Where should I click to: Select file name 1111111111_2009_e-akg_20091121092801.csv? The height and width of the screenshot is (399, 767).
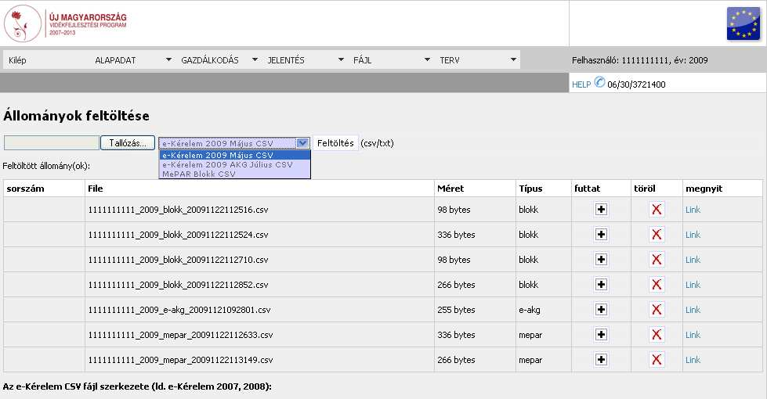pyautogui.click(x=179, y=310)
